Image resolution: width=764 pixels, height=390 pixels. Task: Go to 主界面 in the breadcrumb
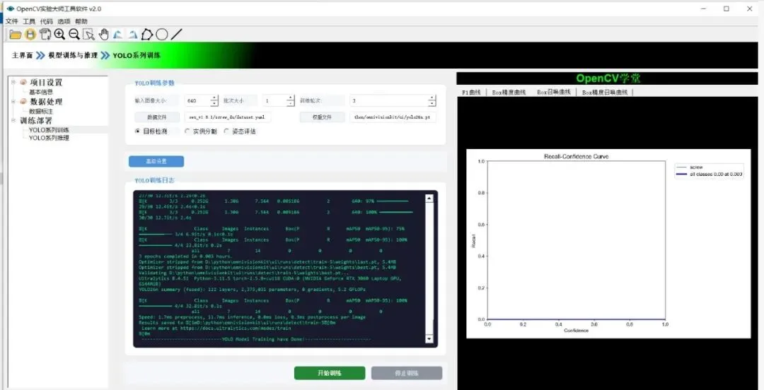point(23,55)
